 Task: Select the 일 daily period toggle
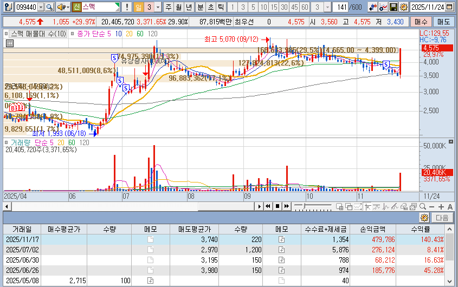point(138,7)
